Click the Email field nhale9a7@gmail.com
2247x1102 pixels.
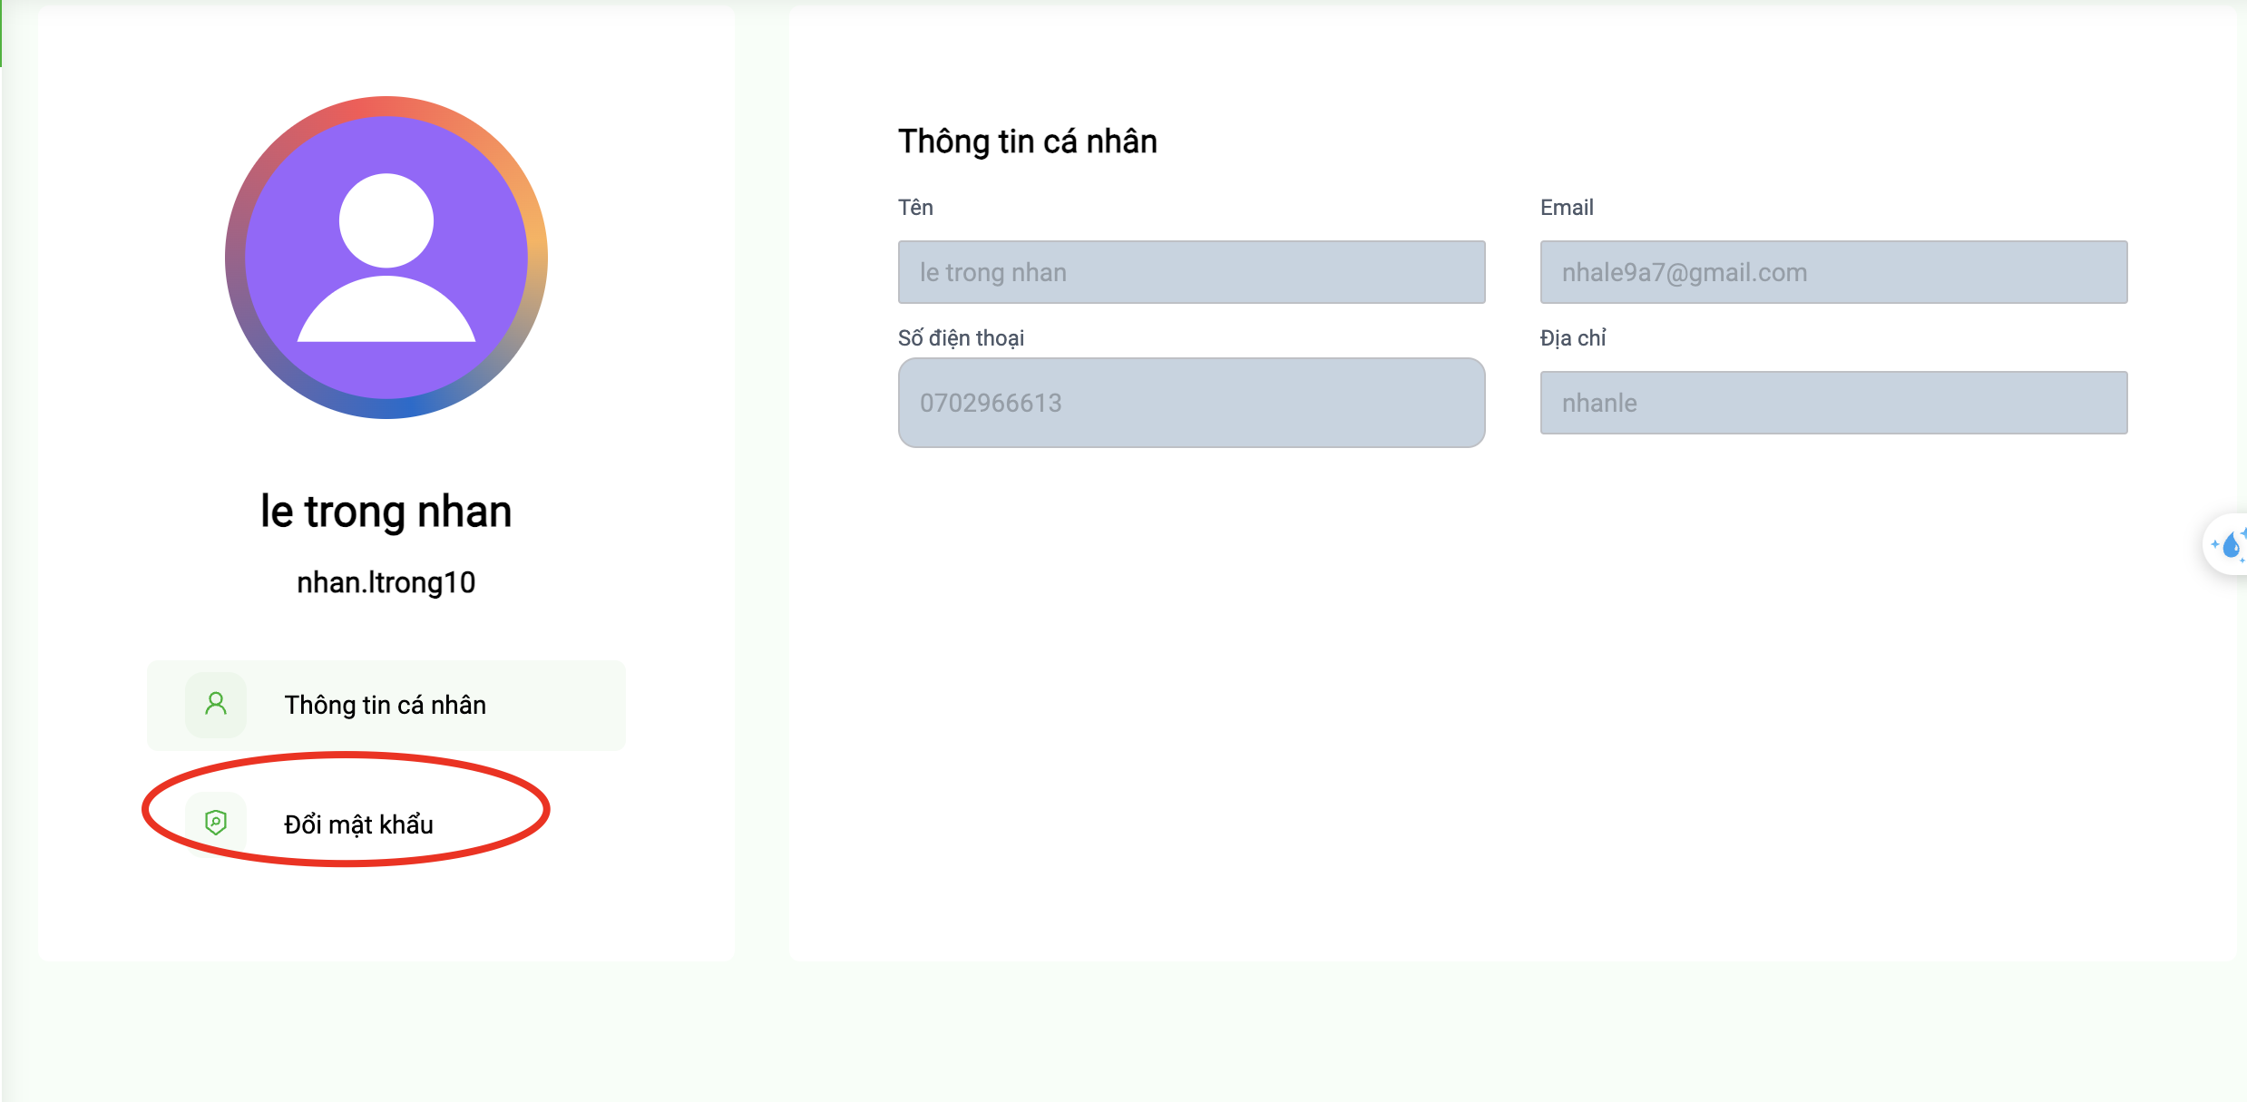pos(1833,272)
